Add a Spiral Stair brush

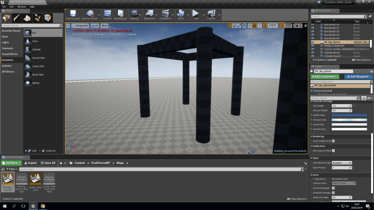coord(43,75)
